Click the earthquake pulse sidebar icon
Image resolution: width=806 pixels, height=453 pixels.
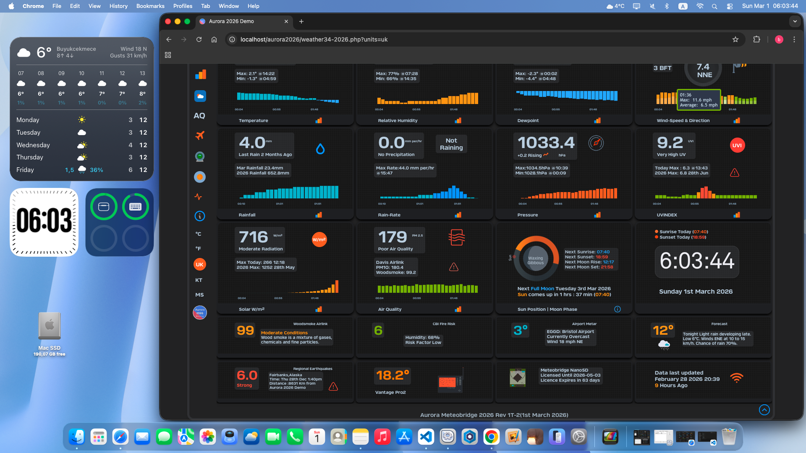pos(199,197)
